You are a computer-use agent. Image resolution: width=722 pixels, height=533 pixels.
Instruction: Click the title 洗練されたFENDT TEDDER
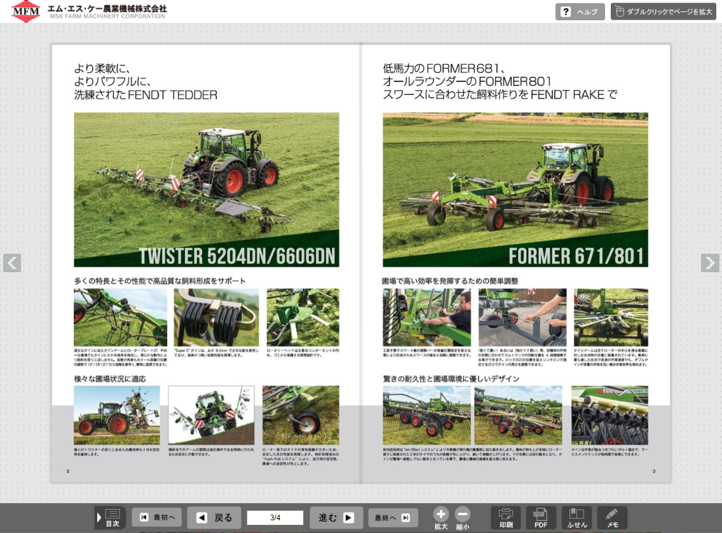point(146,95)
